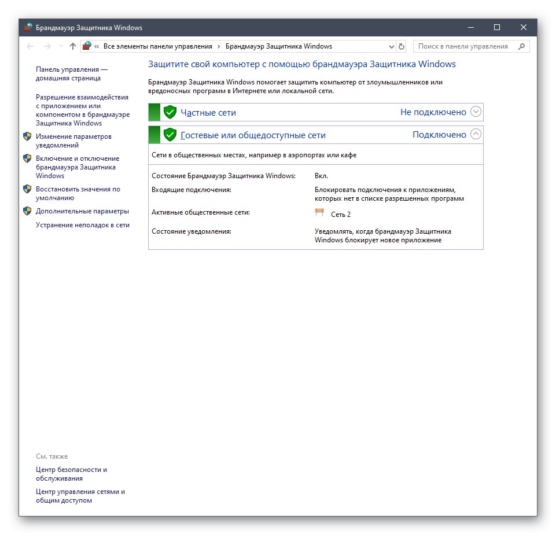Maximize the firewall window
This screenshot has width=556, height=535.
click(x=497, y=27)
